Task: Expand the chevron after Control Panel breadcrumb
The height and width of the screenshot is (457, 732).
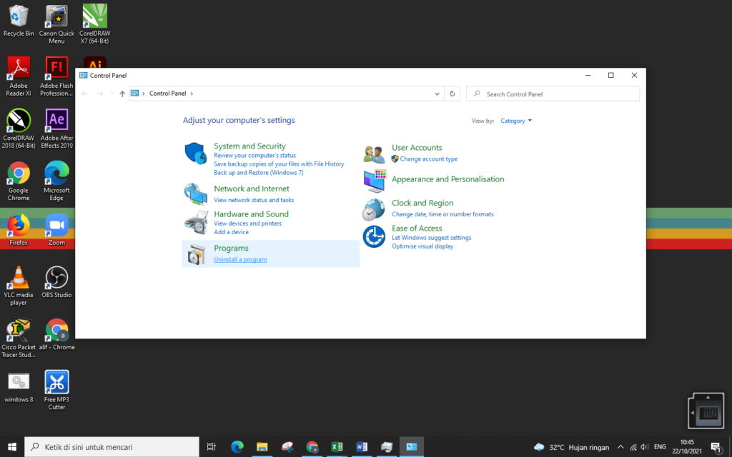Action: [x=192, y=93]
